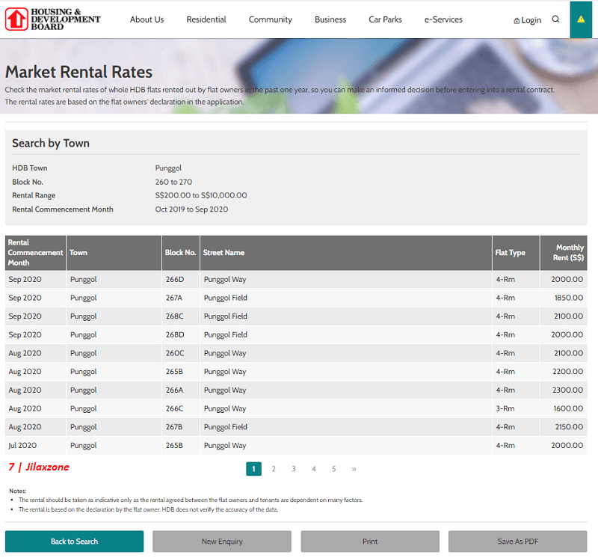This screenshot has height=558, width=598.
Task: Click the Search by Town heading
Action: coord(51,143)
